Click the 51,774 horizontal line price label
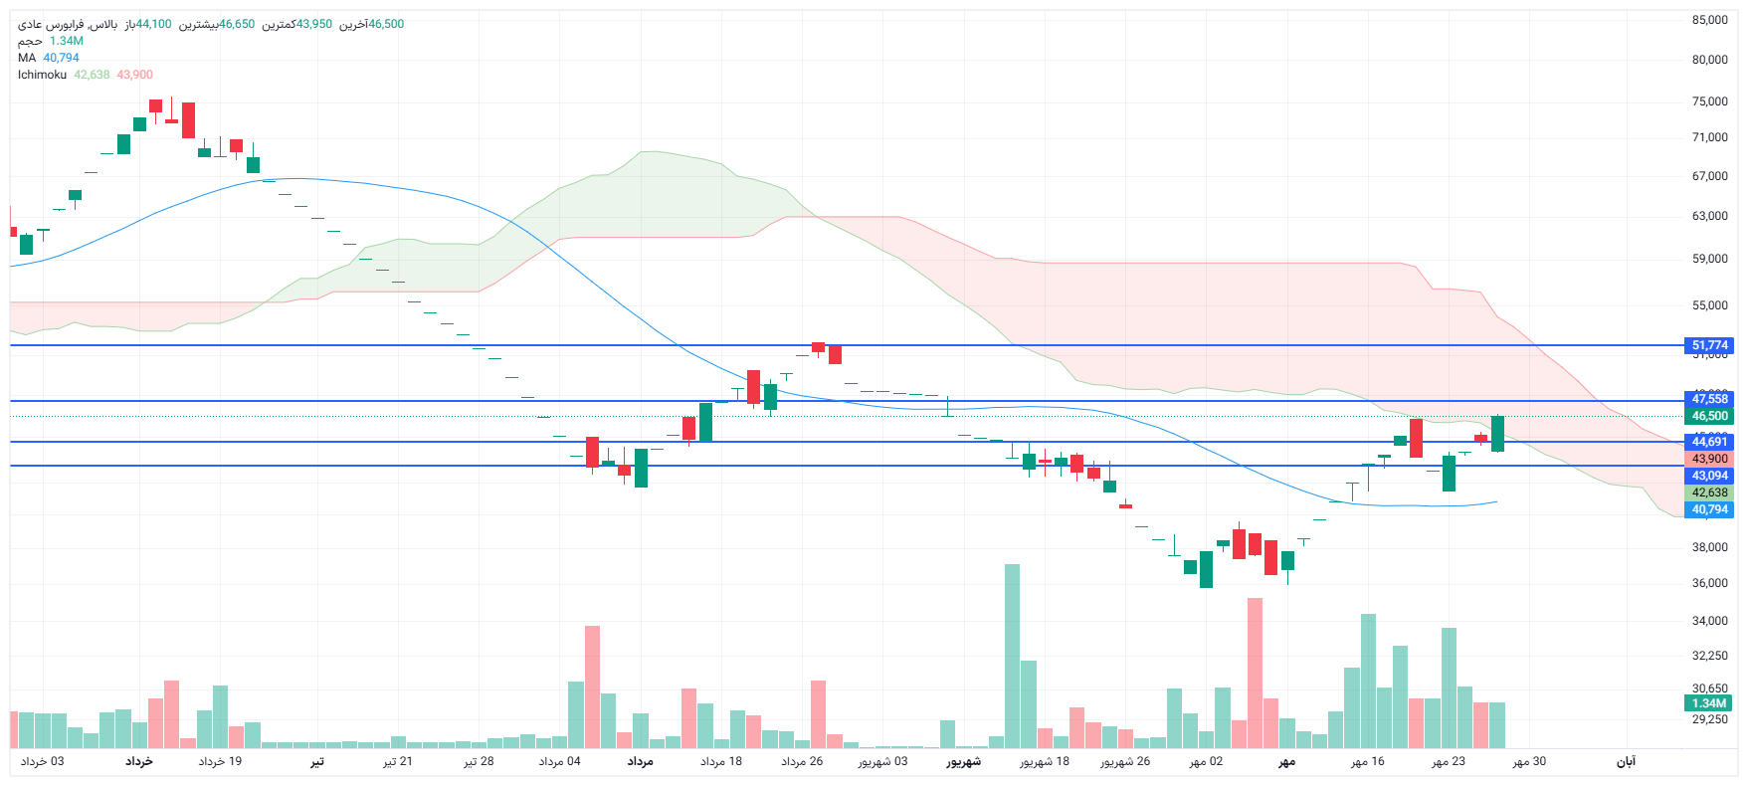This screenshot has width=1748, height=786. [1709, 345]
